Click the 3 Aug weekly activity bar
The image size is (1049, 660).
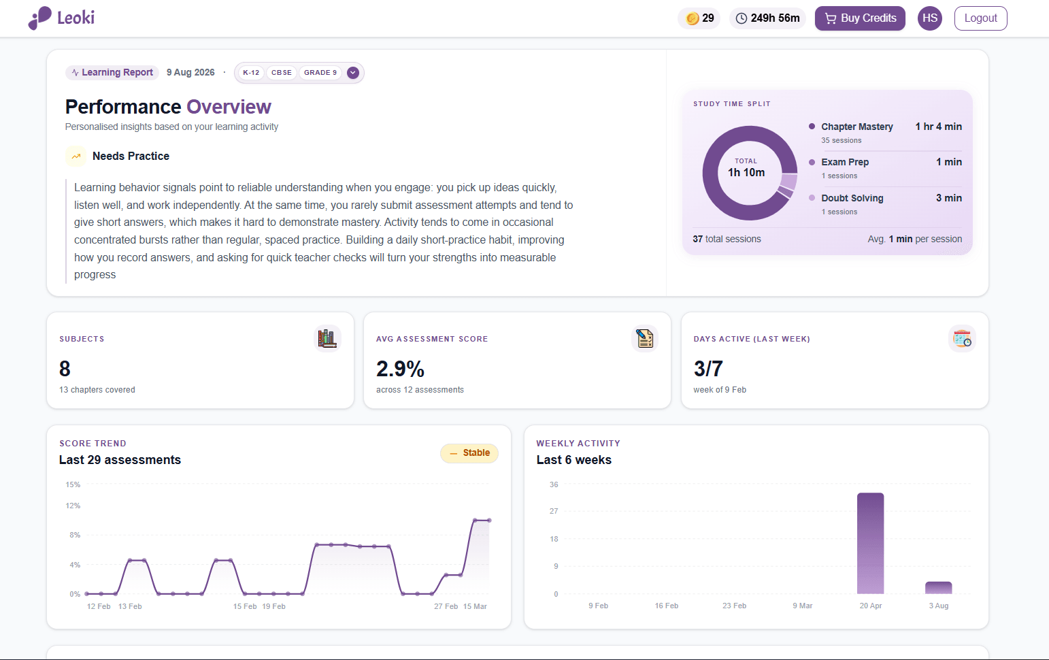pyautogui.click(x=938, y=588)
